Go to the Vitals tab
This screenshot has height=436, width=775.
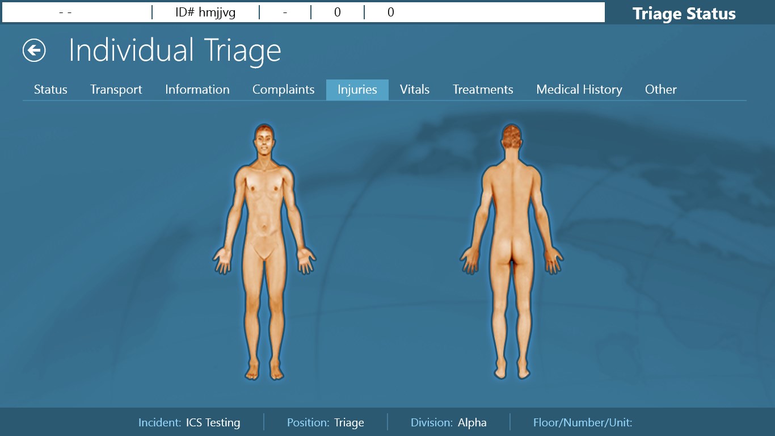pyautogui.click(x=414, y=90)
